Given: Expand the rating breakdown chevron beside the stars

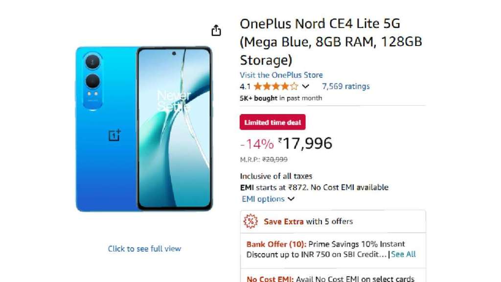Looking at the screenshot, I should (x=306, y=87).
